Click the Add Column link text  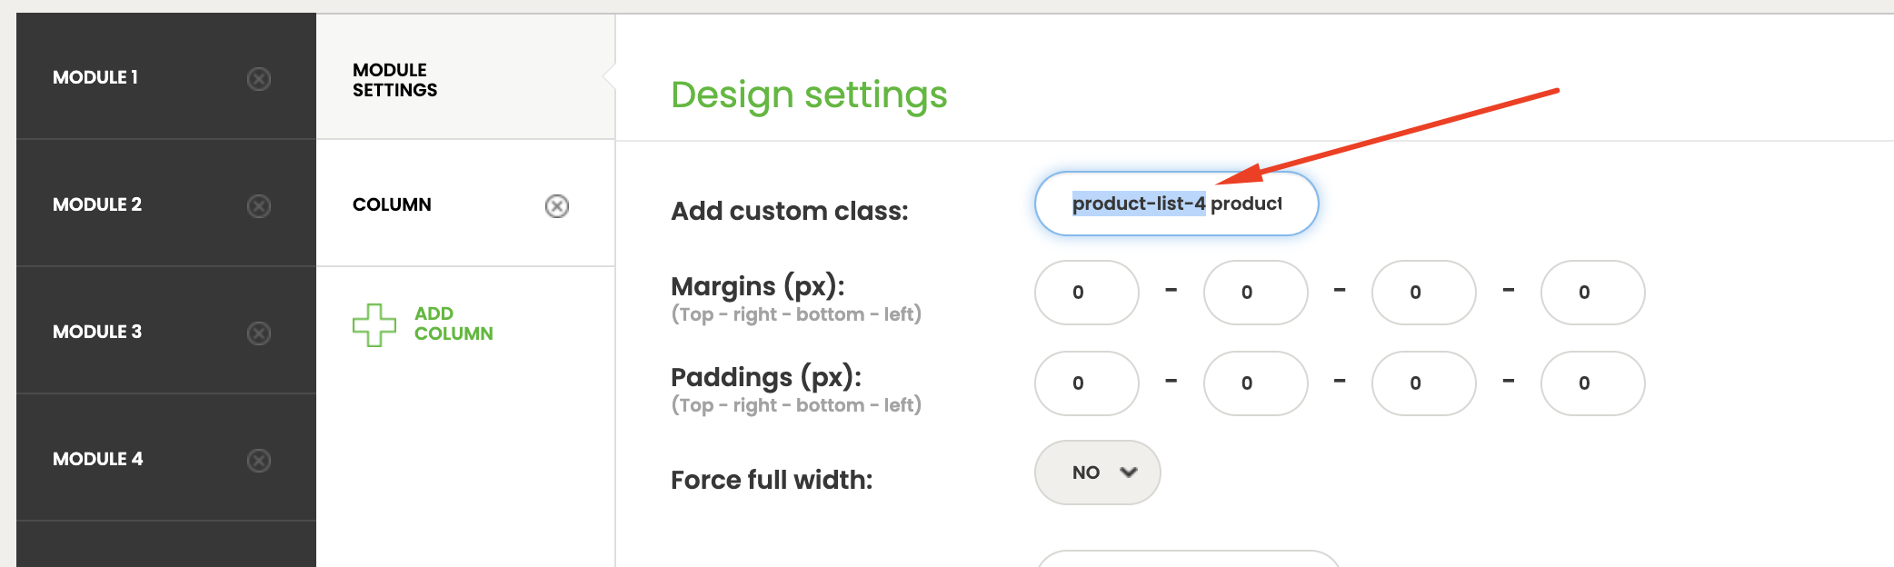454,323
